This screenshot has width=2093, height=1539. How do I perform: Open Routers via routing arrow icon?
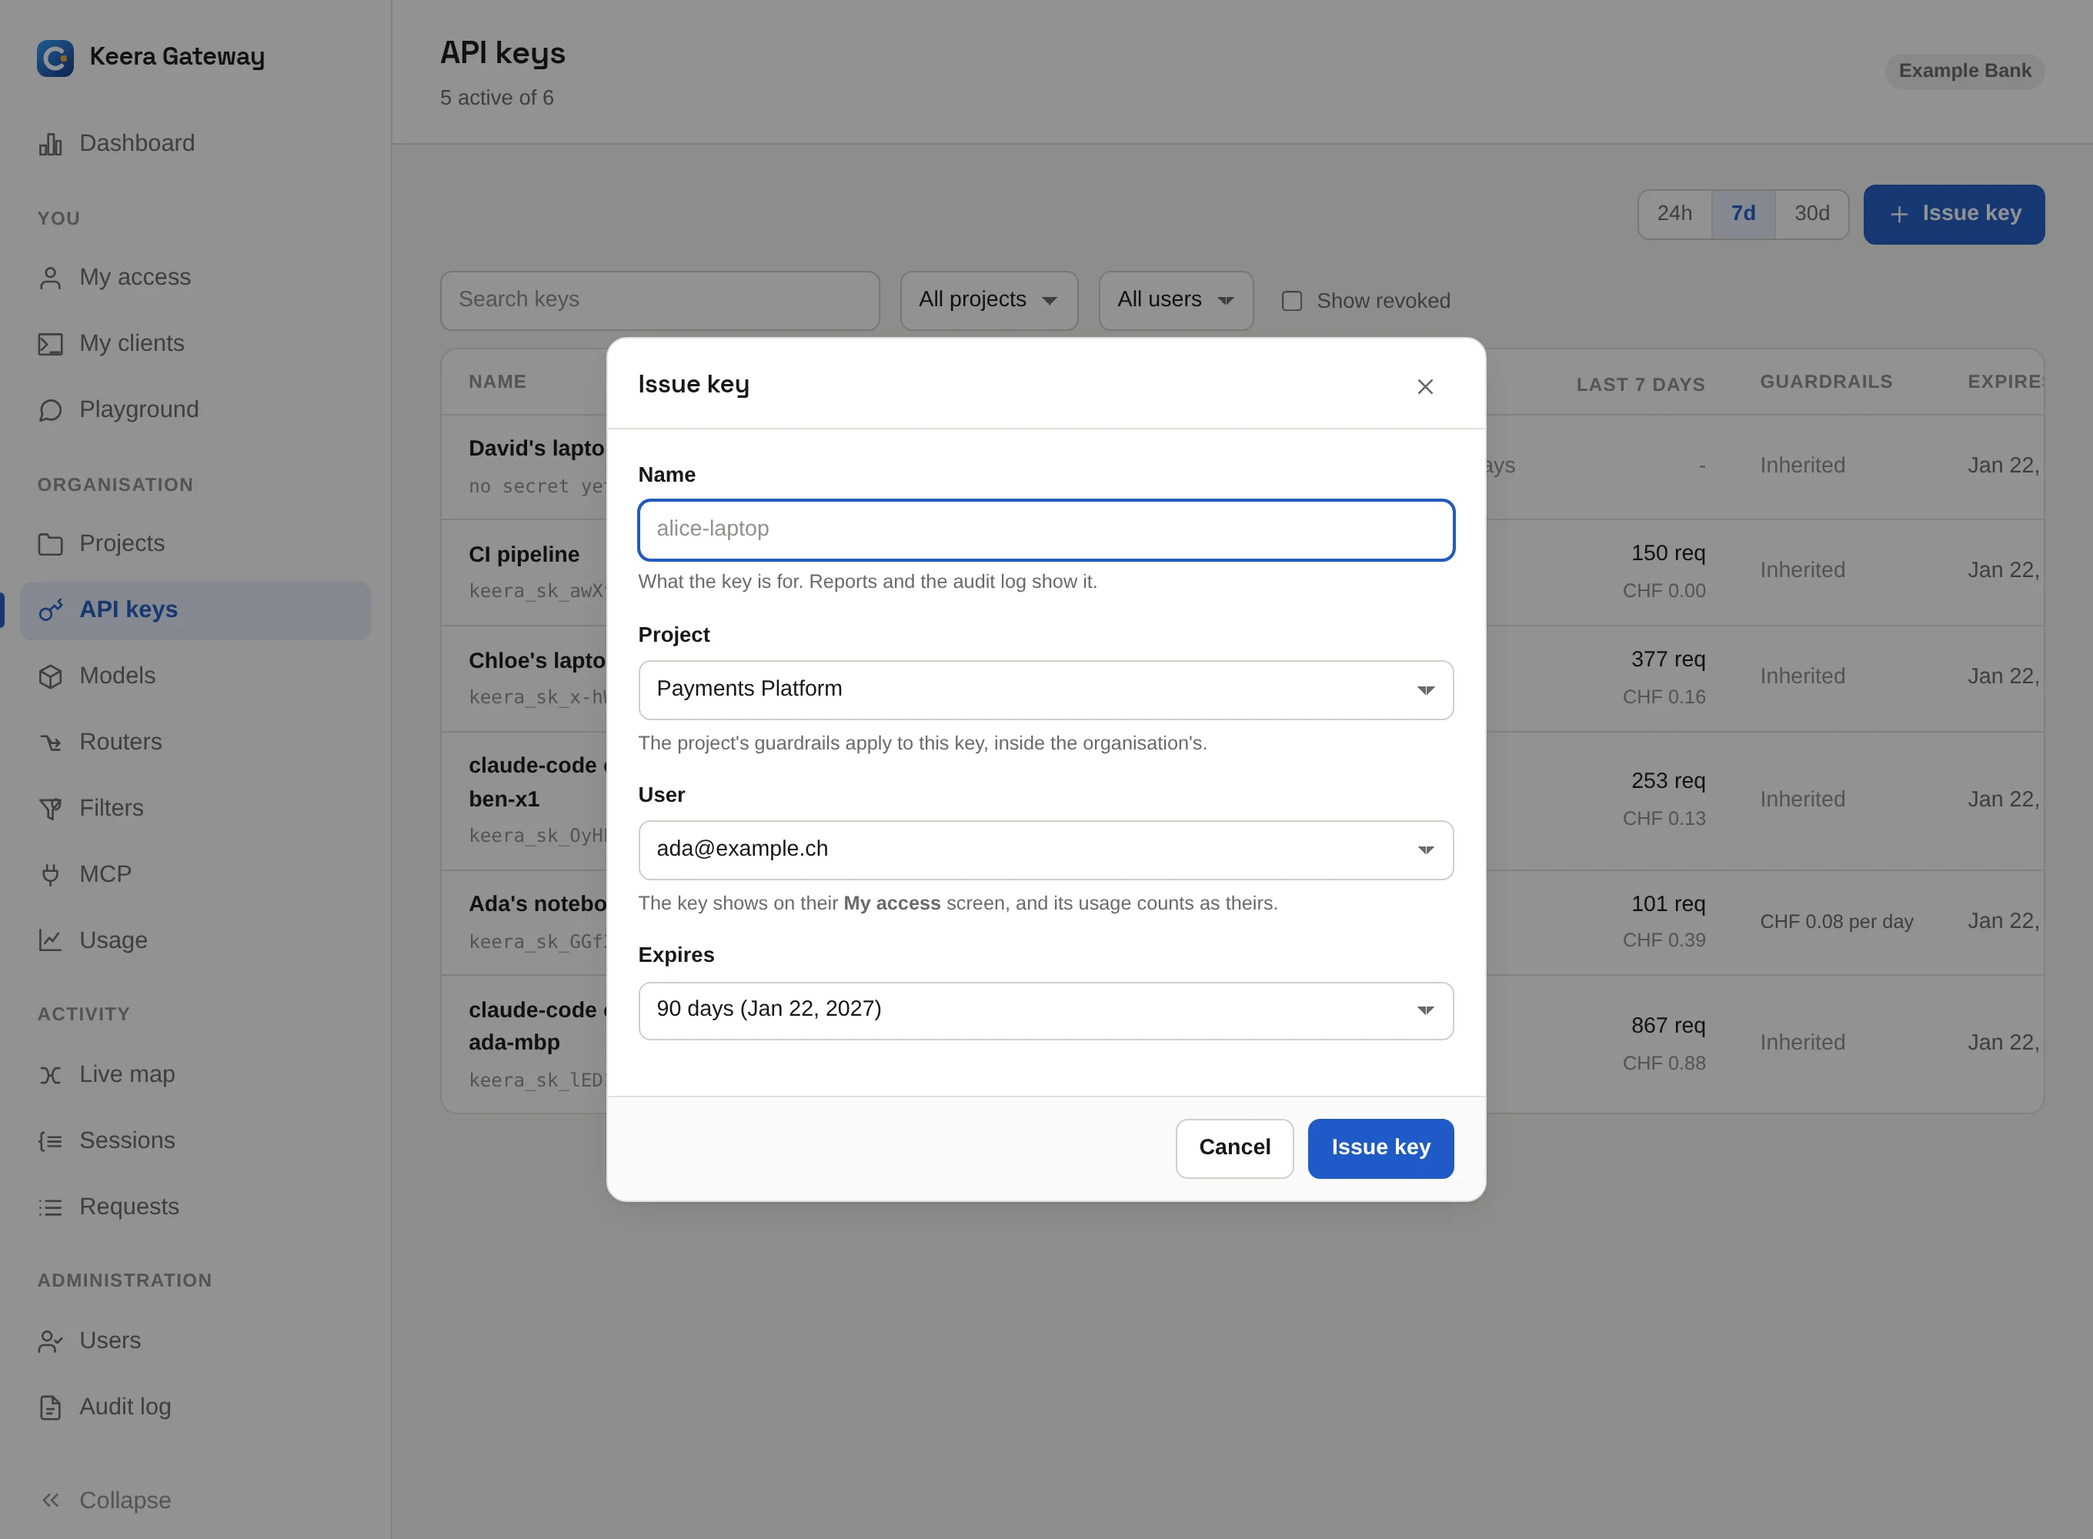click(50, 743)
